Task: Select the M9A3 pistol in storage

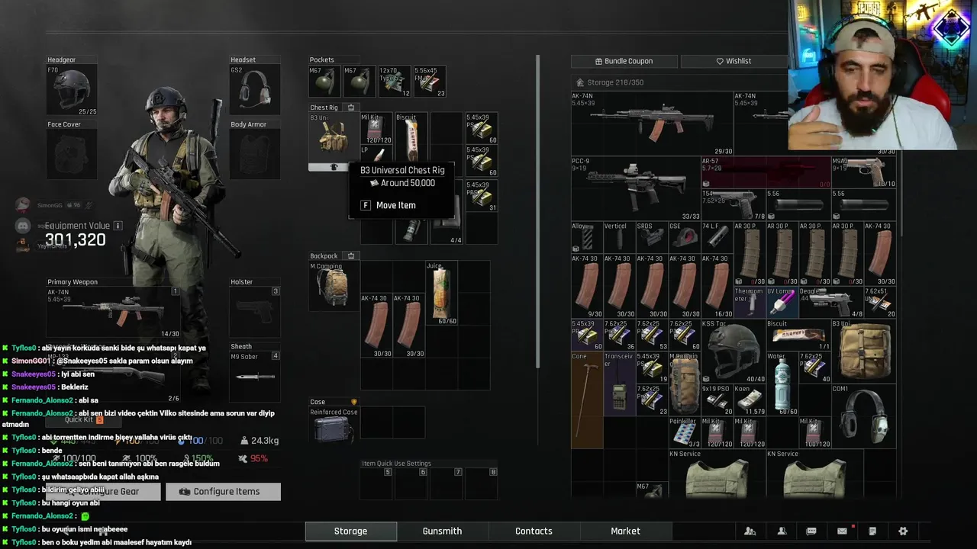Action: point(863,172)
